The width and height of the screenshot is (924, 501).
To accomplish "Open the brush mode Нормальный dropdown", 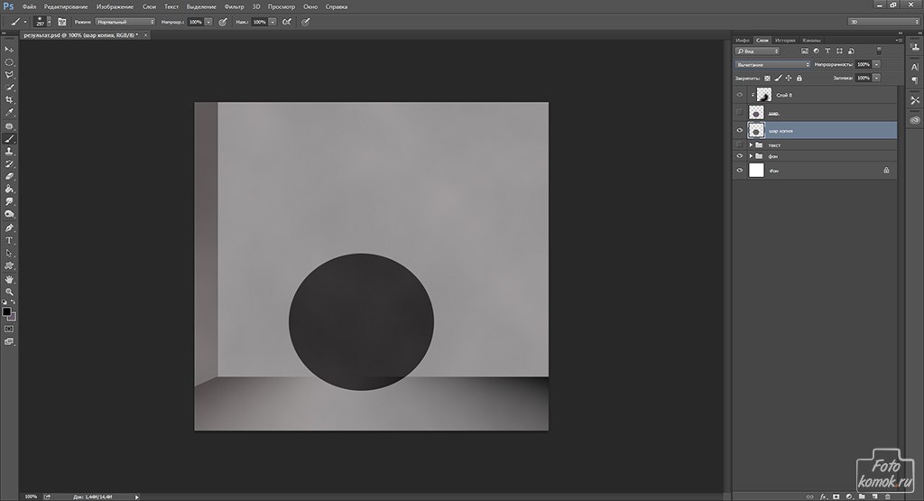I will [125, 21].
